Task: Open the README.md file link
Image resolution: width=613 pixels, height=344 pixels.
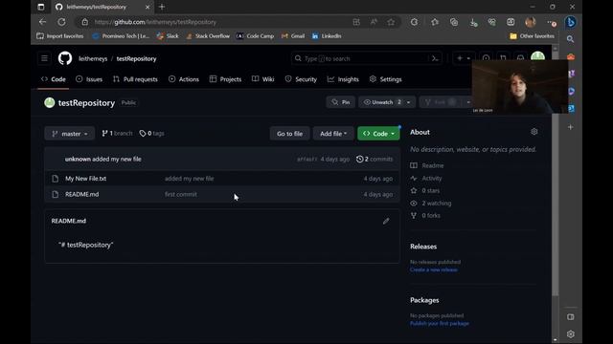Action: coord(82,194)
